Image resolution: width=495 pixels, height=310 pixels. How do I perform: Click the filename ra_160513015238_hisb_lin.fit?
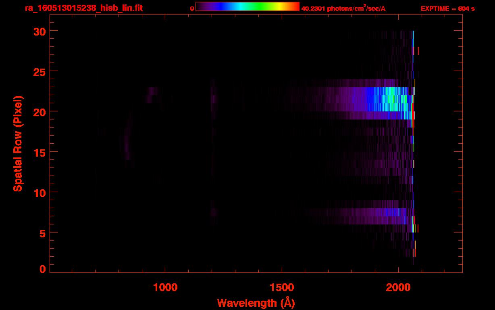pos(84,8)
